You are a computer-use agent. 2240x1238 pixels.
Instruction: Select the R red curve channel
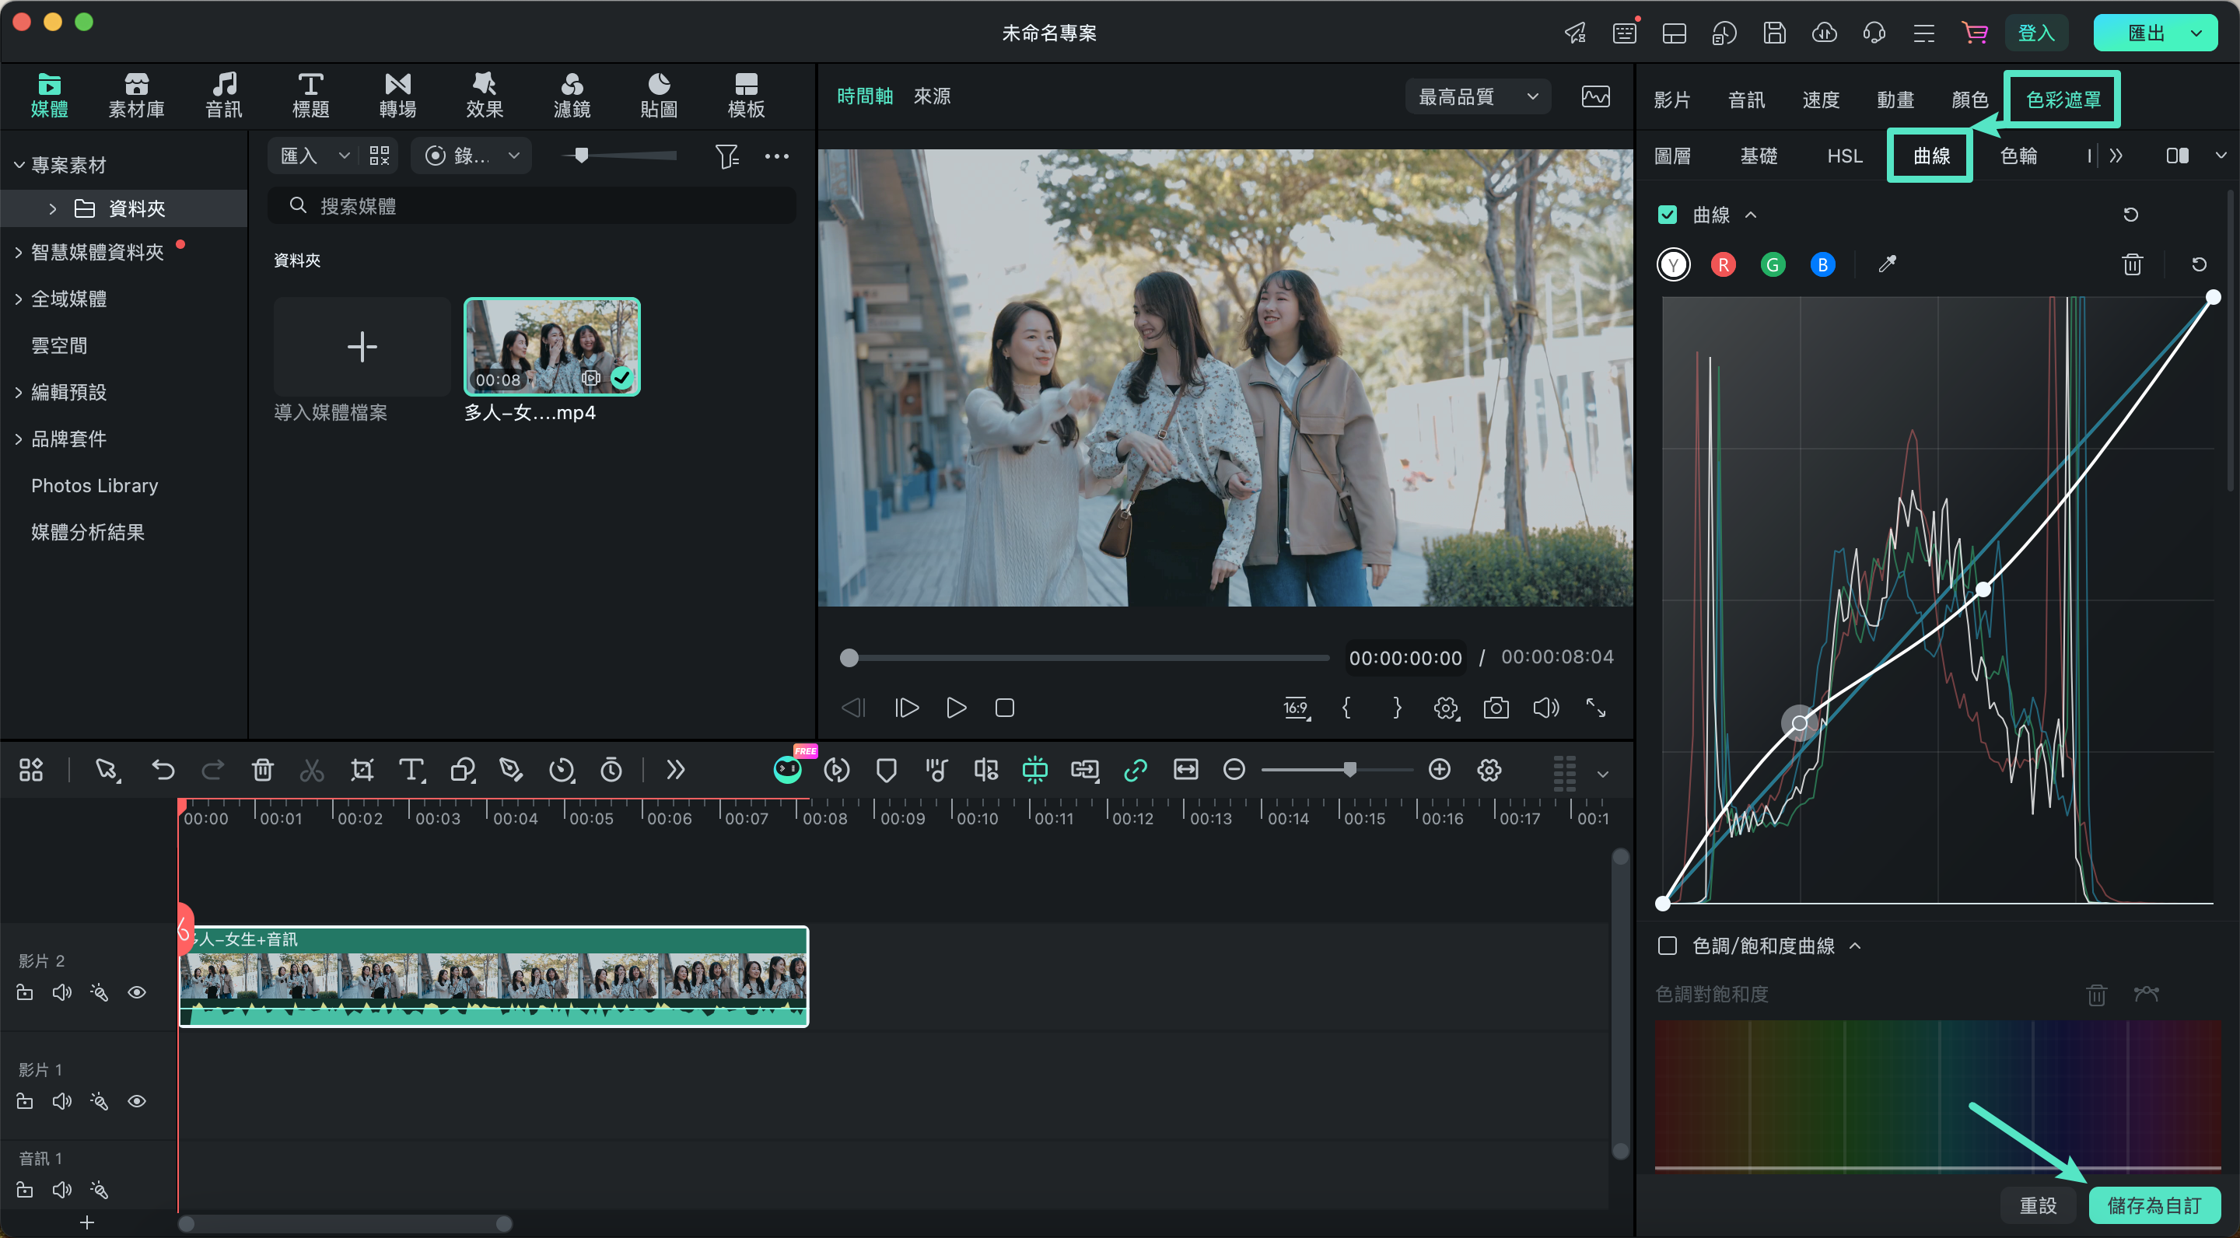pyautogui.click(x=1723, y=264)
